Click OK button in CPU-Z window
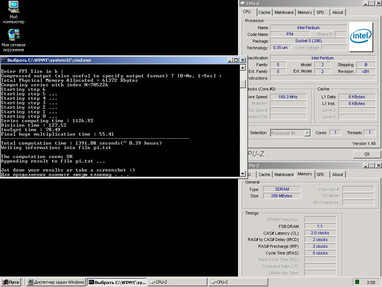Image resolution: width=382 pixels, height=287 pixels. (367, 154)
